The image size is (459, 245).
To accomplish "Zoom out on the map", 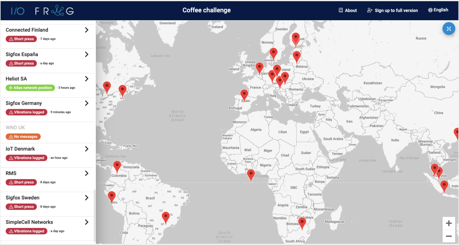I will point(449,236).
